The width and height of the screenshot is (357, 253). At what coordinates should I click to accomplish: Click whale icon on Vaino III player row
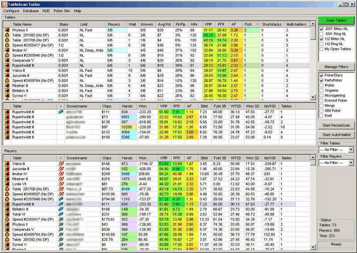point(61,164)
